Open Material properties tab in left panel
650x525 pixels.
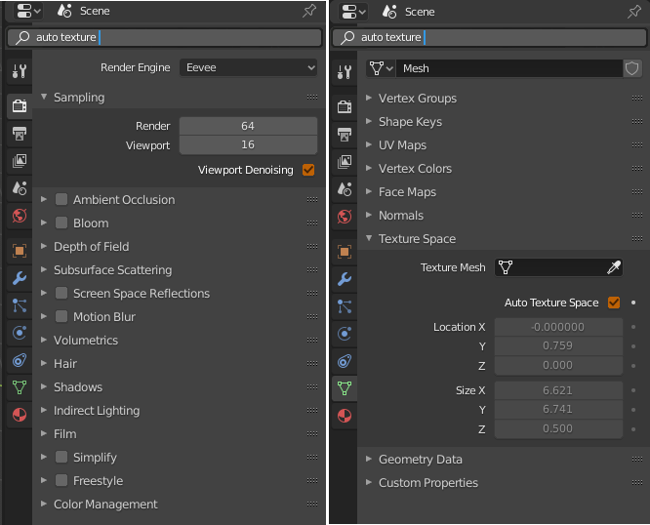20,415
